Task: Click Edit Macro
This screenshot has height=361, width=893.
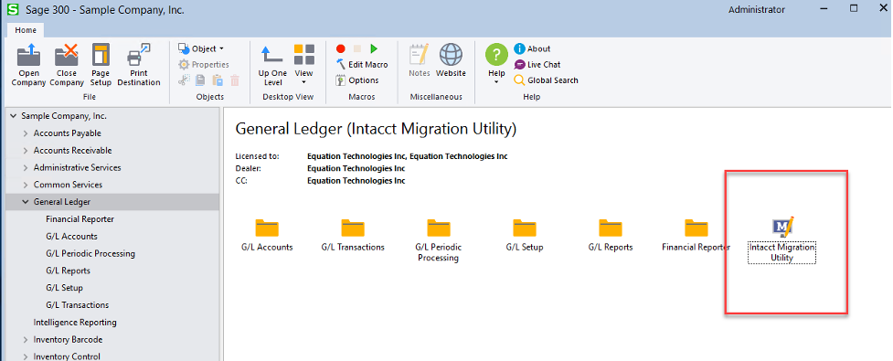Action: 362,64
